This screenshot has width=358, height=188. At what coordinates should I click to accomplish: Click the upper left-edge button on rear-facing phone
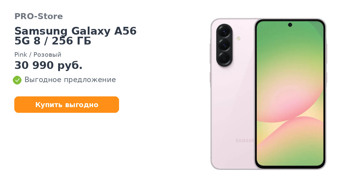tap(210, 50)
